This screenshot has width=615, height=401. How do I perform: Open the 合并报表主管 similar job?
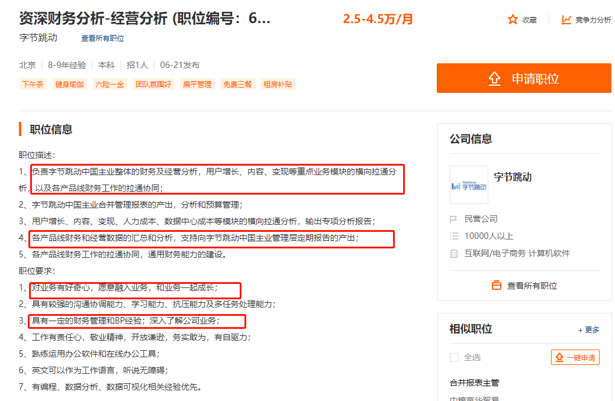coord(474,383)
